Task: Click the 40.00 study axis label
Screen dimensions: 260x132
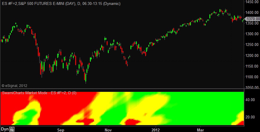Action: tap(250, 100)
